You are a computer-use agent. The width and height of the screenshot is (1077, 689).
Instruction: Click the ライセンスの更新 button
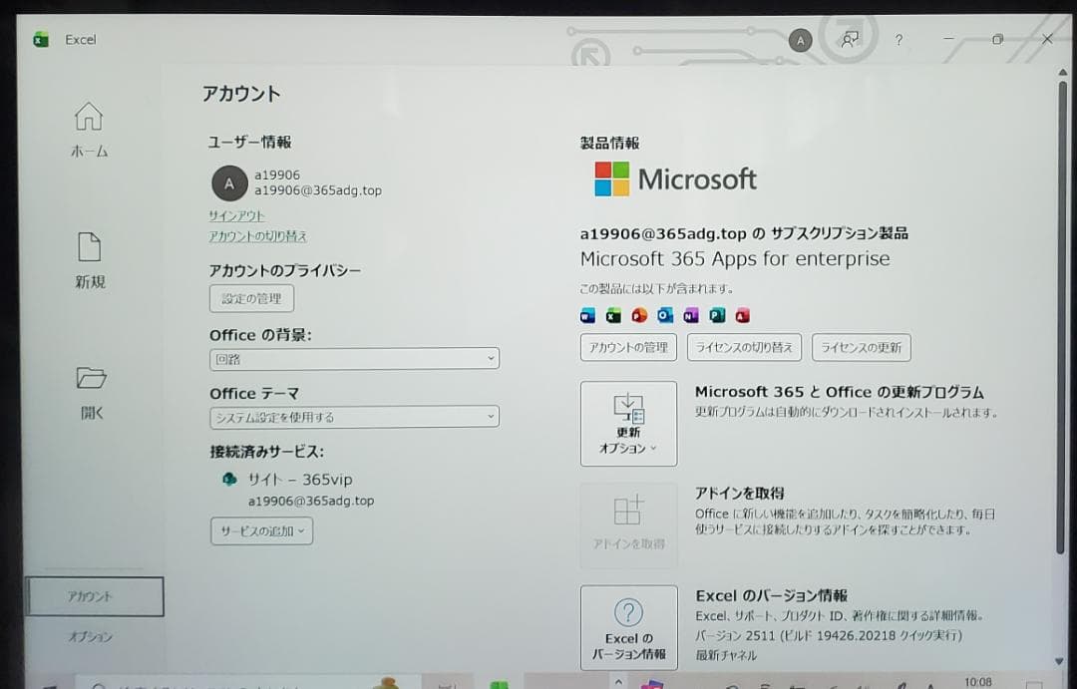click(x=862, y=348)
